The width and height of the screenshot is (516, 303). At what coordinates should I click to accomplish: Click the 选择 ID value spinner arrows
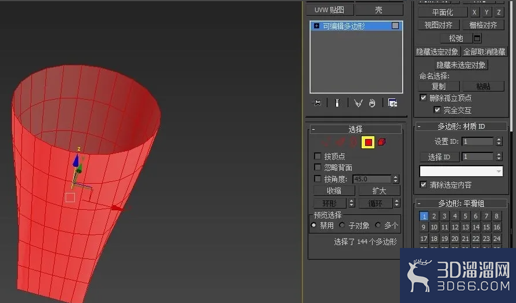pyautogui.click(x=499, y=157)
